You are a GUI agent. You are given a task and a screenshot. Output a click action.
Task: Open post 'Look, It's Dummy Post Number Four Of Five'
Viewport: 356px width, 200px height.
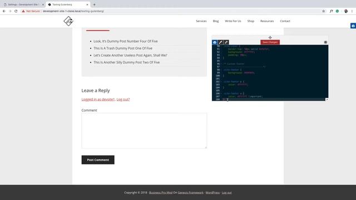pyautogui.click(x=126, y=41)
